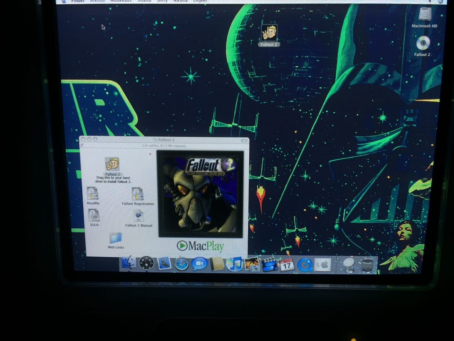454x341 pixels.
Task: Minimize the Fallout 2 window
Action: point(89,139)
